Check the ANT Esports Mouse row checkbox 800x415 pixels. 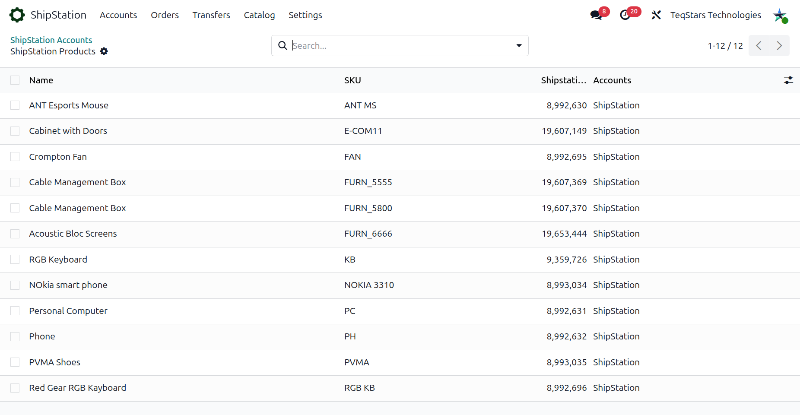[x=15, y=105]
